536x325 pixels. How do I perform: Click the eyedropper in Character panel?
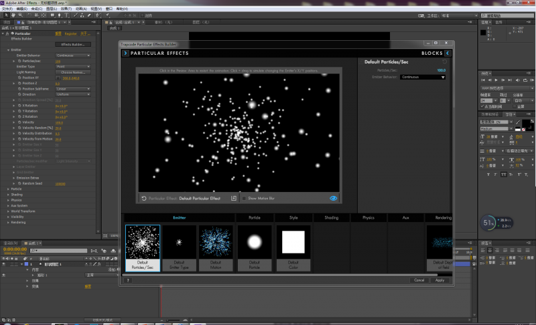(x=518, y=122)
